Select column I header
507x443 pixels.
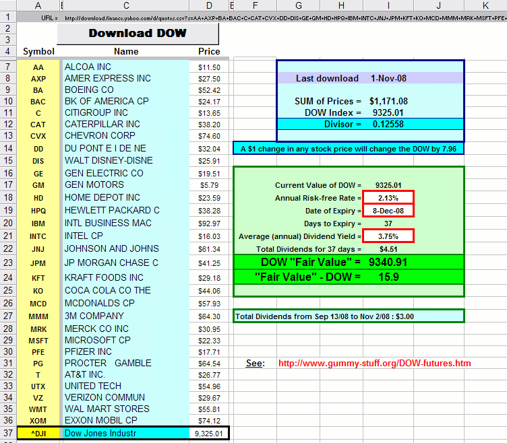point(388,5)
